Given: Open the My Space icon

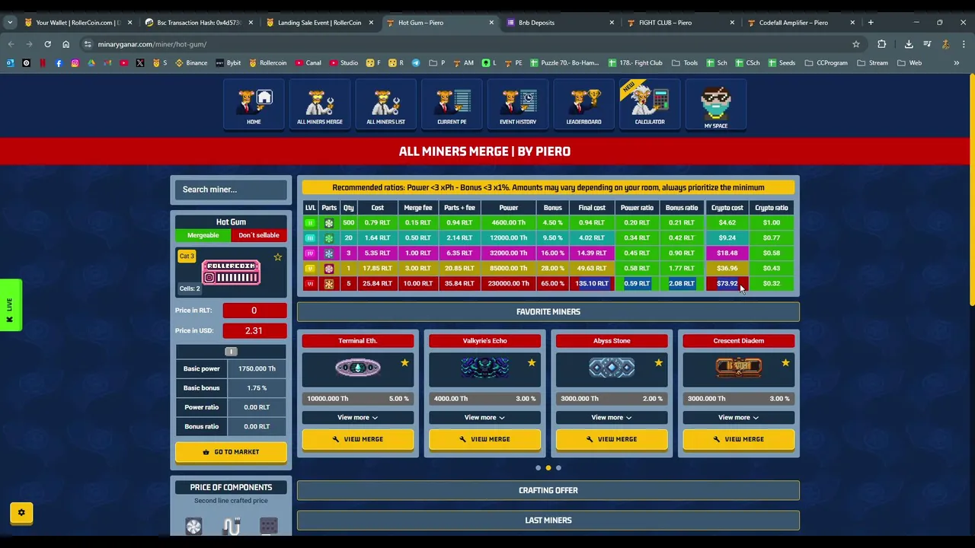Looking at the screenshot, I should coord(715,105).
